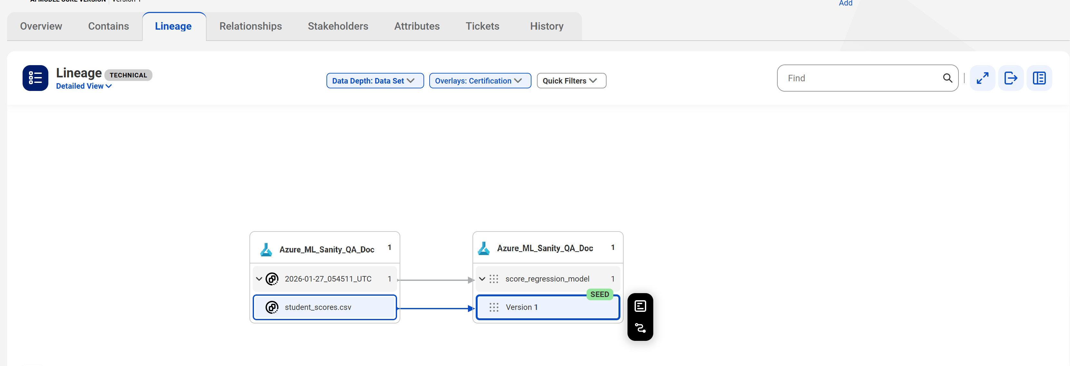Open the Detailed View dropdown
Viewport: 1070px width, 366px height.
[x=83, y=86]
